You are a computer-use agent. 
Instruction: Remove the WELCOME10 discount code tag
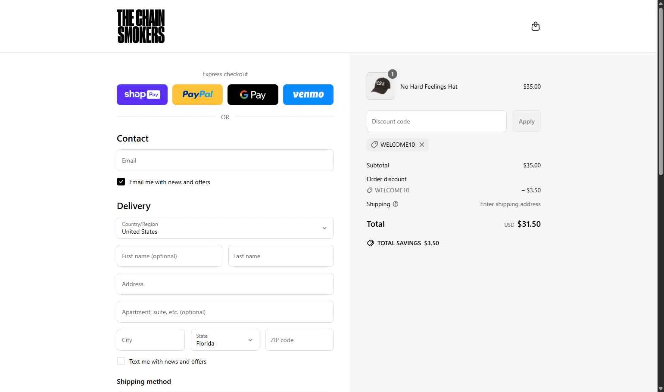pos(422,145)
